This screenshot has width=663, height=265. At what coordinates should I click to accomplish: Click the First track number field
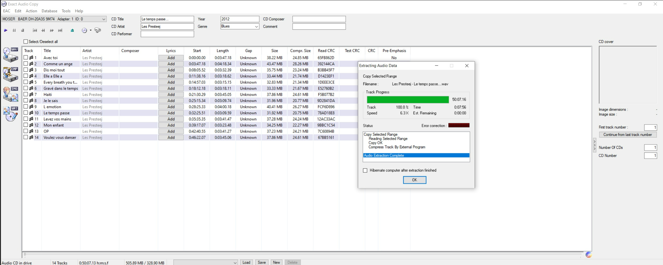pyautogui.click(x=651, y=127)
